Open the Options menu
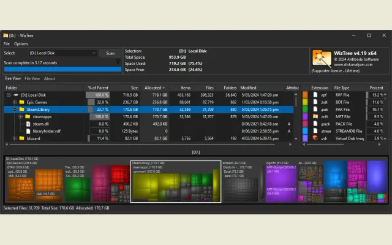392x245 pixels. click(x=21, y=43)
